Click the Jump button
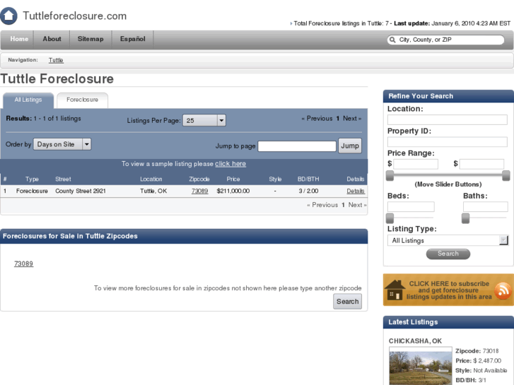The height and width of the screenshot is (385, 514). pyautogui.click(x=350, y=146)
